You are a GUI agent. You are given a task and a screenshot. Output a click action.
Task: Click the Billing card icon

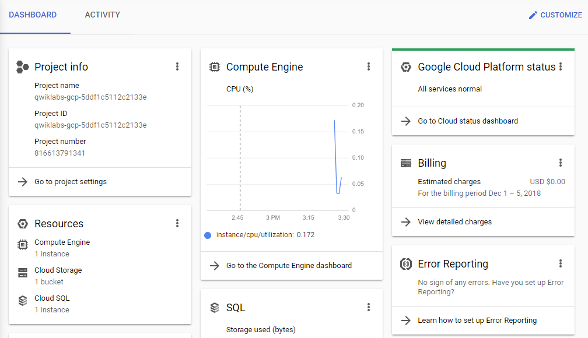406,163
